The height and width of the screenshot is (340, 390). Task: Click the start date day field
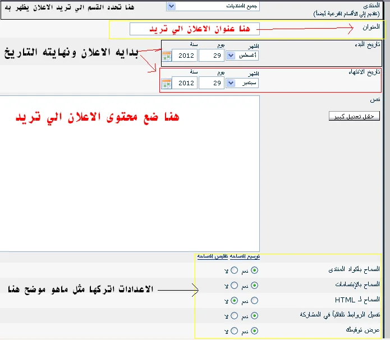211,56
